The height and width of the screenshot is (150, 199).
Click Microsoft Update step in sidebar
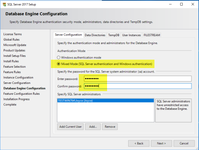(15, 45)
